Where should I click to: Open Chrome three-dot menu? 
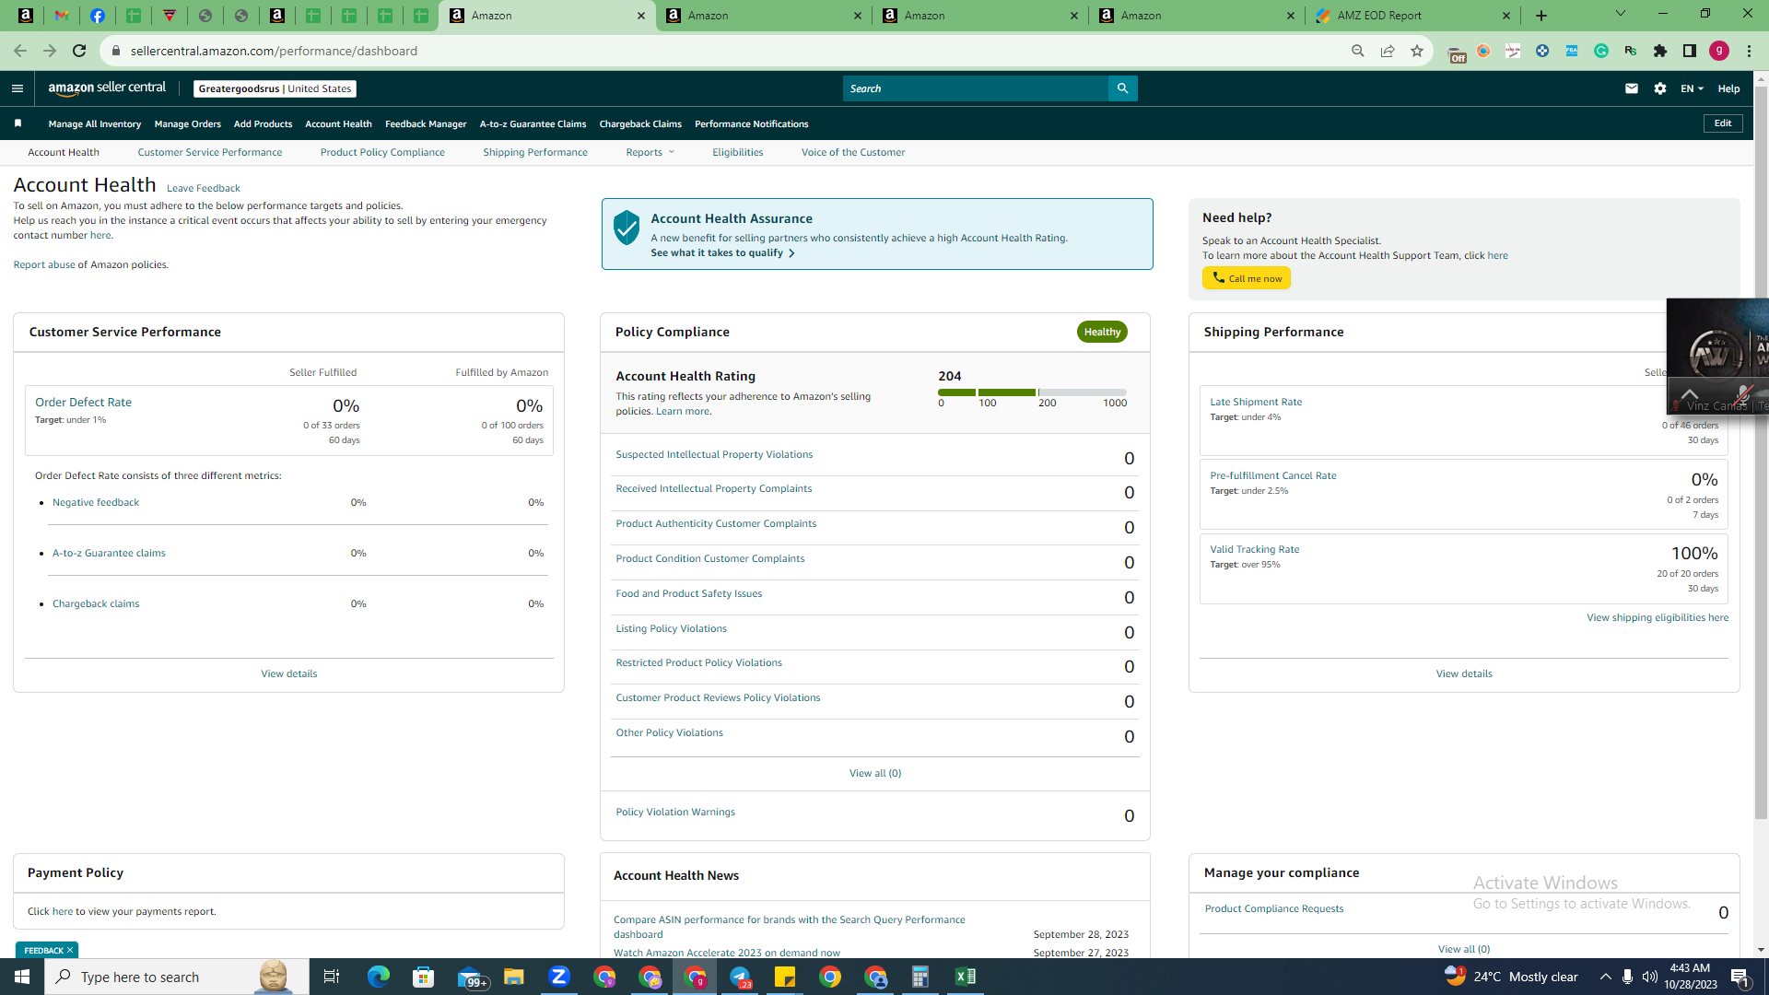click(x=1749, y=51)
